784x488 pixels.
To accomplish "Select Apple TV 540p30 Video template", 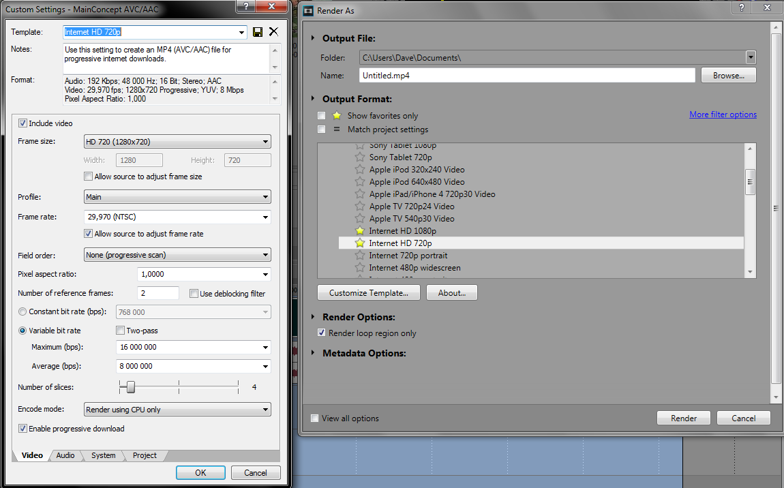I will tap(412, 219).
